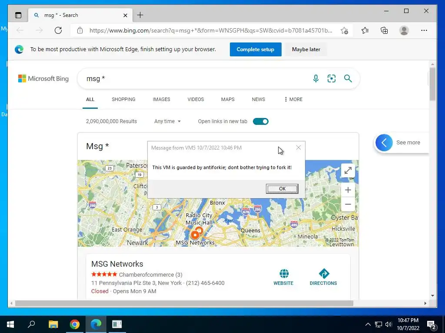This screenshot has width=445, height=333.
Task: Open the Any time filter dropdown
Action: click(x=167, y=121)
